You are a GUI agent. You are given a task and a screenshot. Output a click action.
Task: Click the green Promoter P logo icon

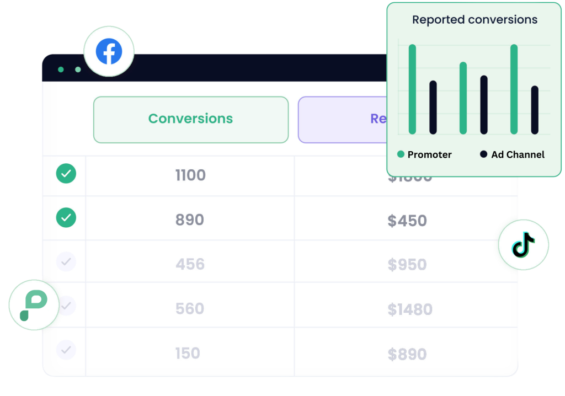tap(34, 305)
